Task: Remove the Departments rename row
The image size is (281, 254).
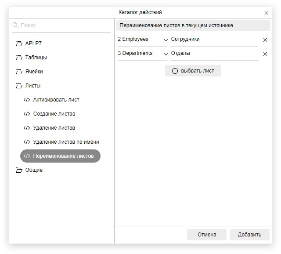Action: [x=265, y=54]
